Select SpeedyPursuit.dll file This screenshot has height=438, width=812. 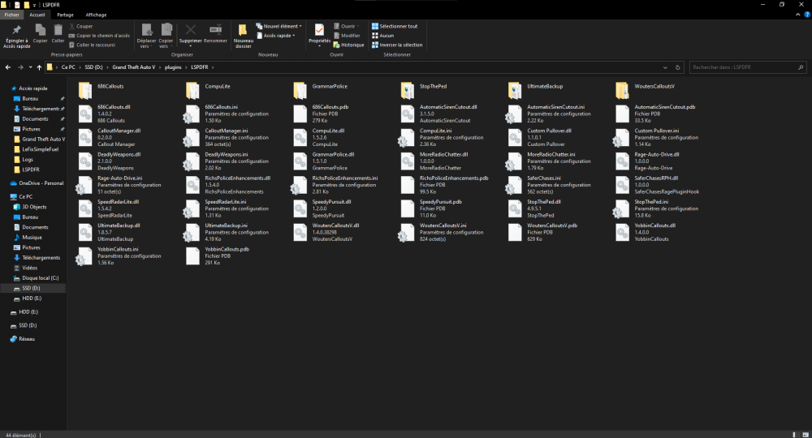[322, 208]
